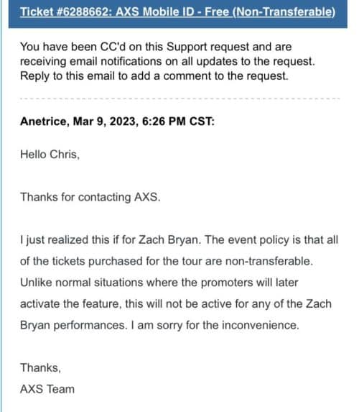Click "I am sorry for the inconvenience" text

click(215, 325)
